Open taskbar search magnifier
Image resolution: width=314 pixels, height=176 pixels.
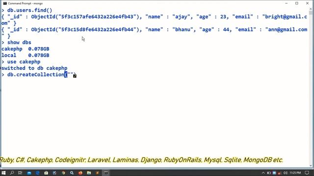click(12, 173)
